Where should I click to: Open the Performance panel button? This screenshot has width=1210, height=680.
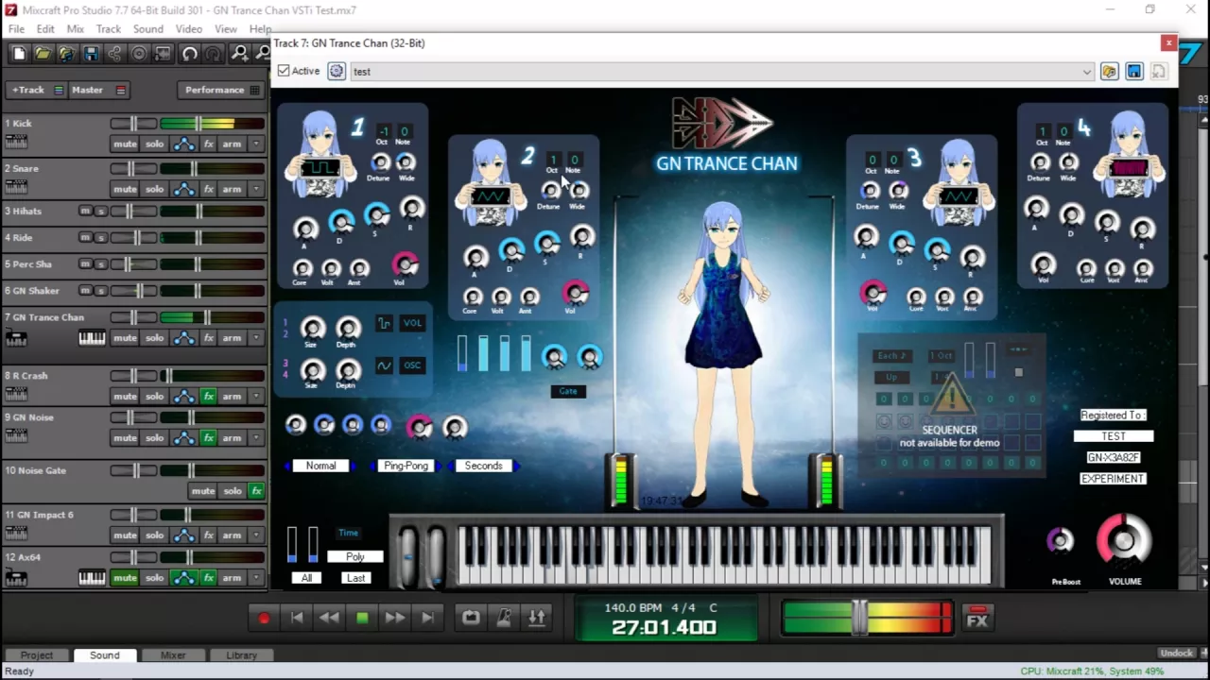[x=220, y=90]
